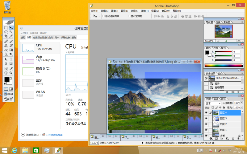This screenshot has height=154, width=247.
Task: Open the 正常 blend mode dropdown
Action: 213,103
